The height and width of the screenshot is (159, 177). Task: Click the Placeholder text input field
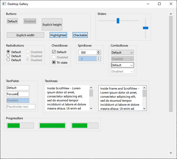click(x=21, y=107)
